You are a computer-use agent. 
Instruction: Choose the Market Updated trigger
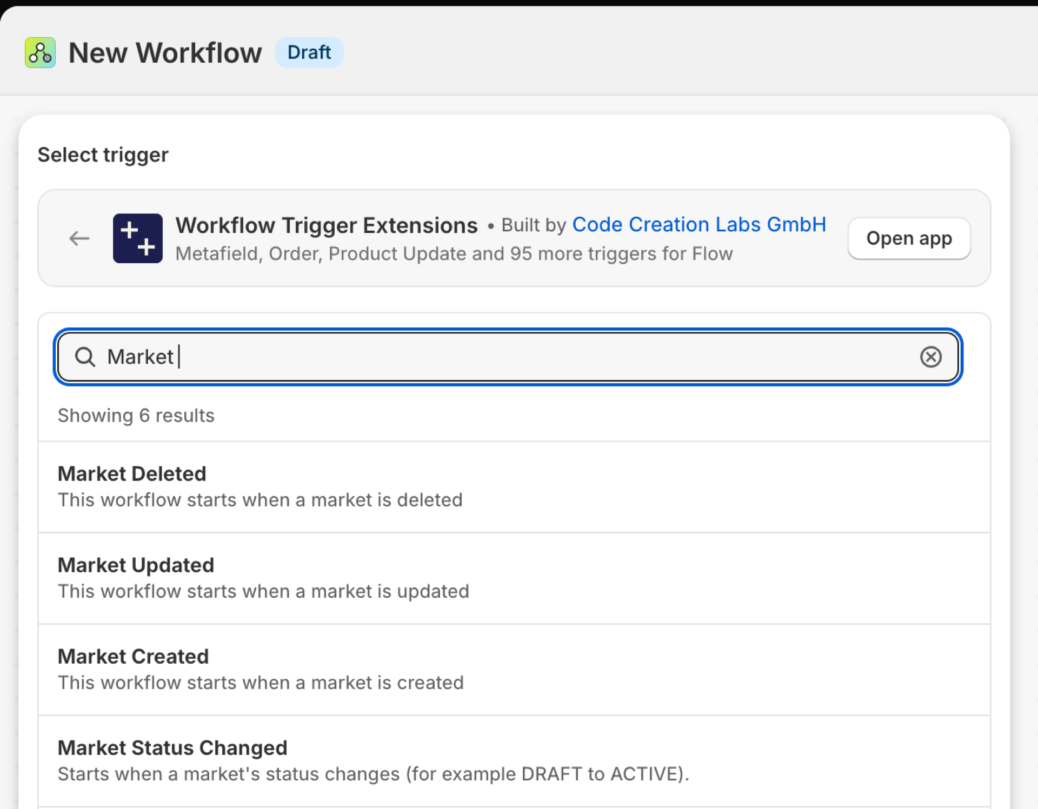pyautogui.click(x=514, y=578)
